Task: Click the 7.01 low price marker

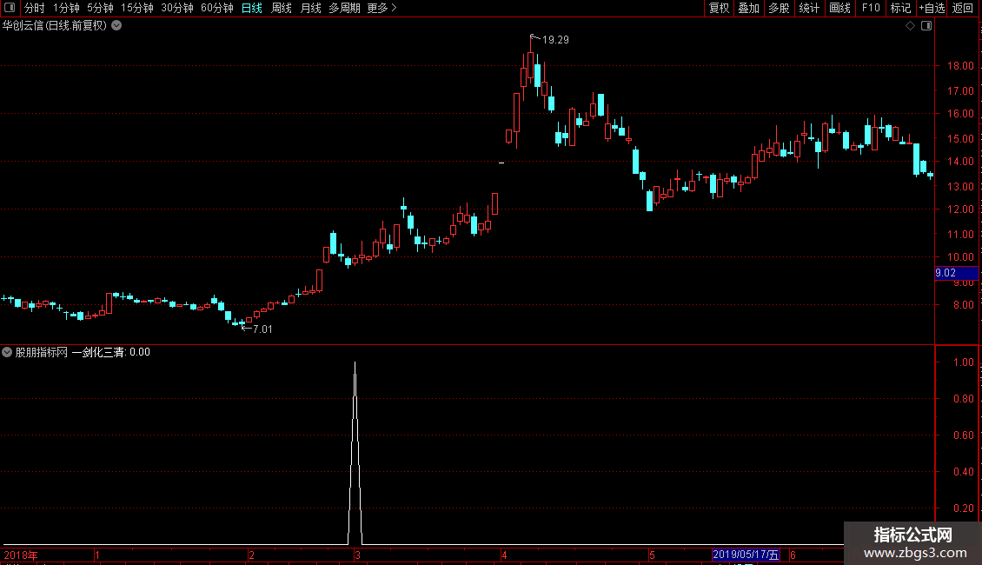Action: click(x=262, y=329)
